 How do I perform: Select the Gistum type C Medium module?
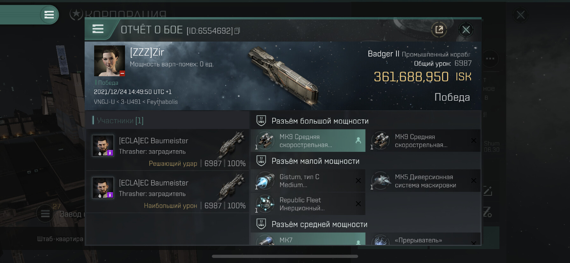(x=308, y=181)
